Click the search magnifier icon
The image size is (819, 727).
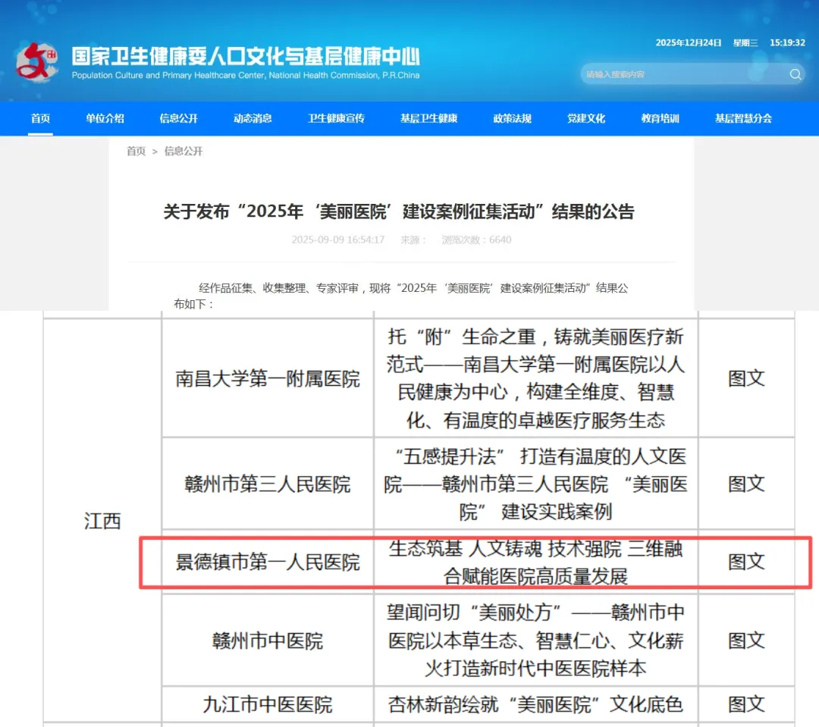tap(795, 75)
